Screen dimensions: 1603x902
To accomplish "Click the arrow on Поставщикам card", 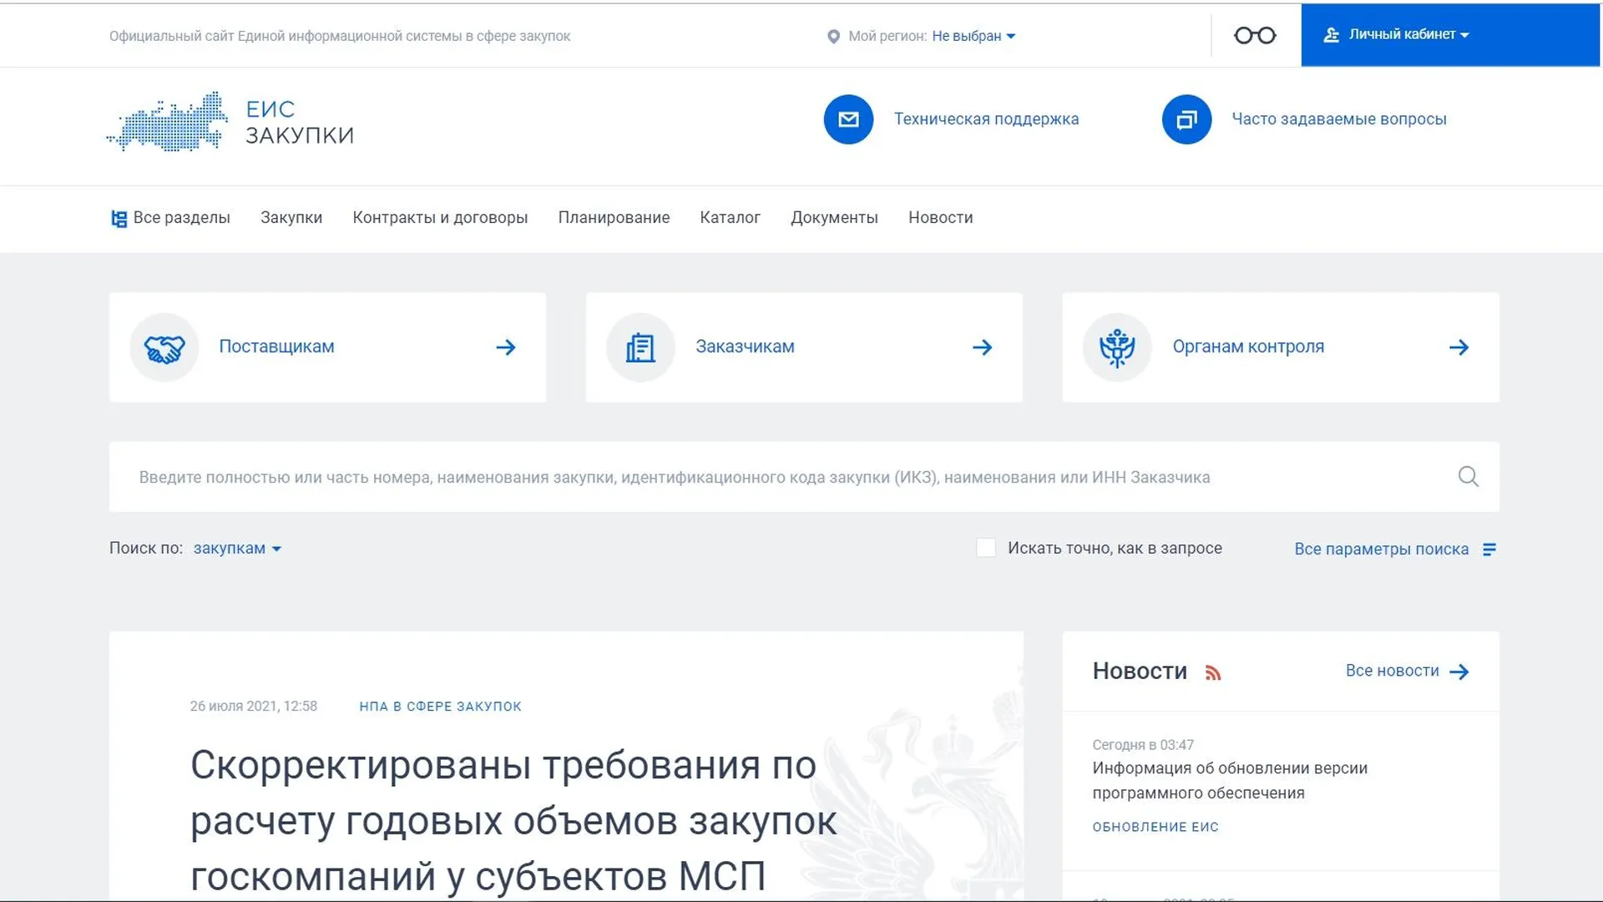I will coord(506,347).
